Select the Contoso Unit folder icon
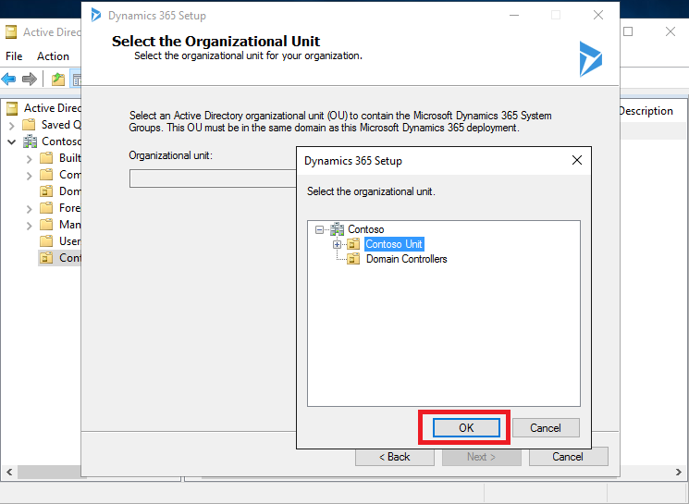 click(353, 244)
